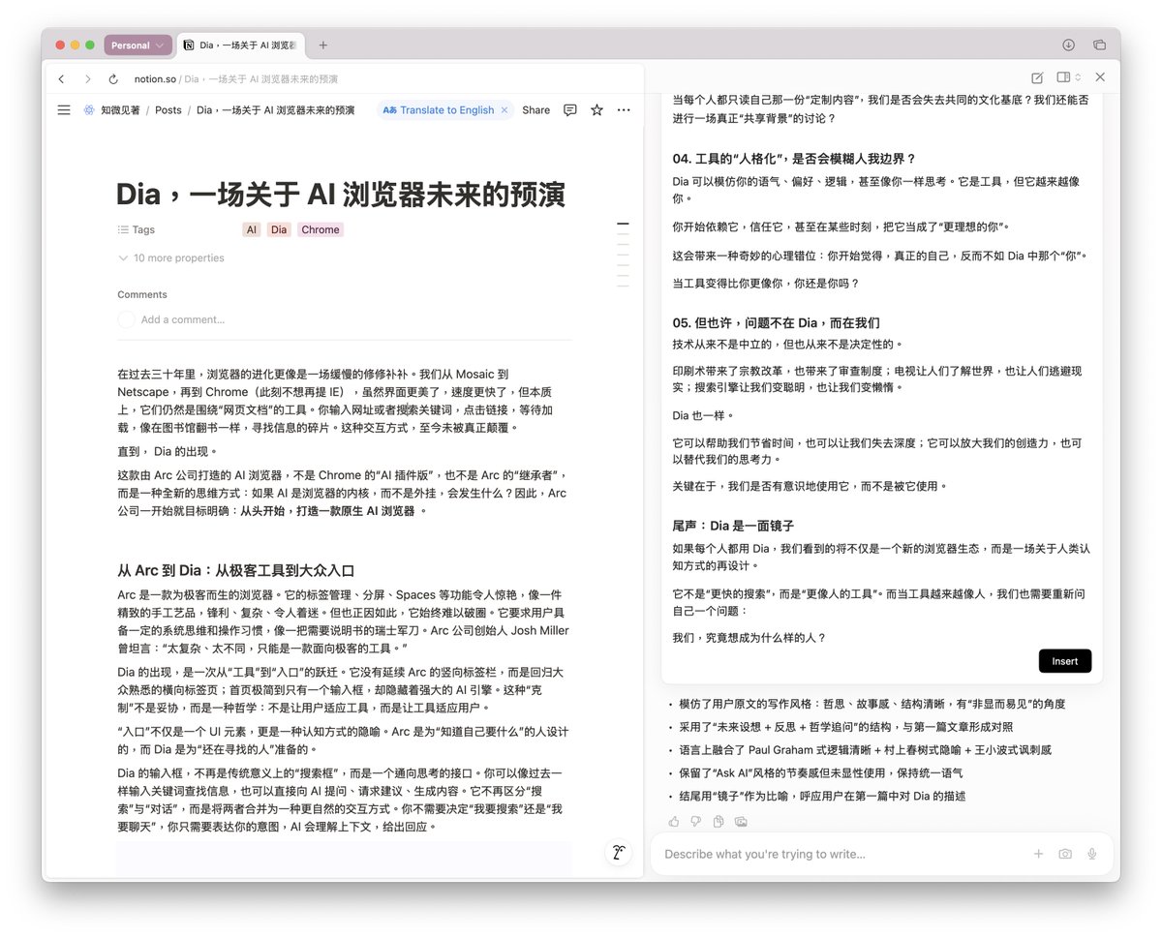Open the page more options menu
The width and height of the screenshot is (1162, 937).
(624, 110)
